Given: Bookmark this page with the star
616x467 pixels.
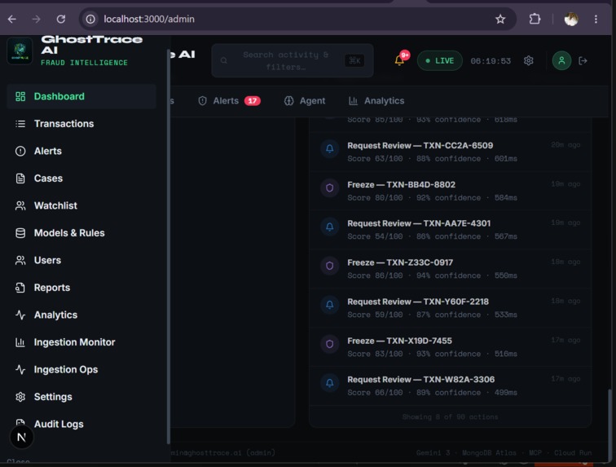Looking at the screenshot, I should coord(500,19).
